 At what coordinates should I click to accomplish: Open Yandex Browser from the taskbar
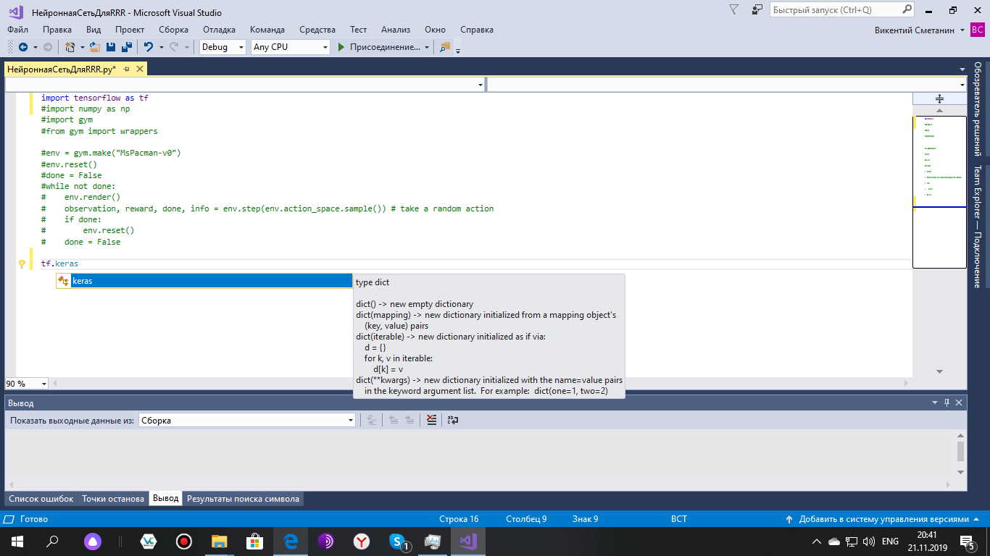click(x=362, y=541)
